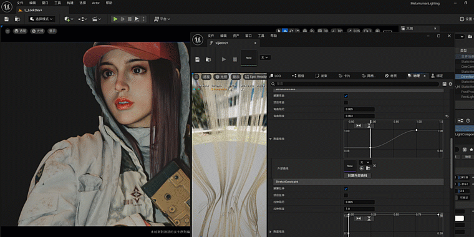474x237 pixels.
Task: Open the Blueprints dropdown in the main toolbar
Action: 82,19
